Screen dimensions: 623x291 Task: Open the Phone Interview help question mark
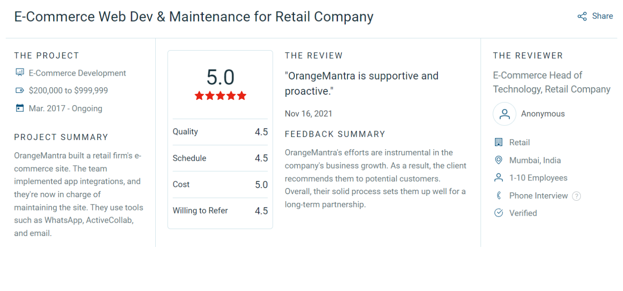click(x=576, y=196)
